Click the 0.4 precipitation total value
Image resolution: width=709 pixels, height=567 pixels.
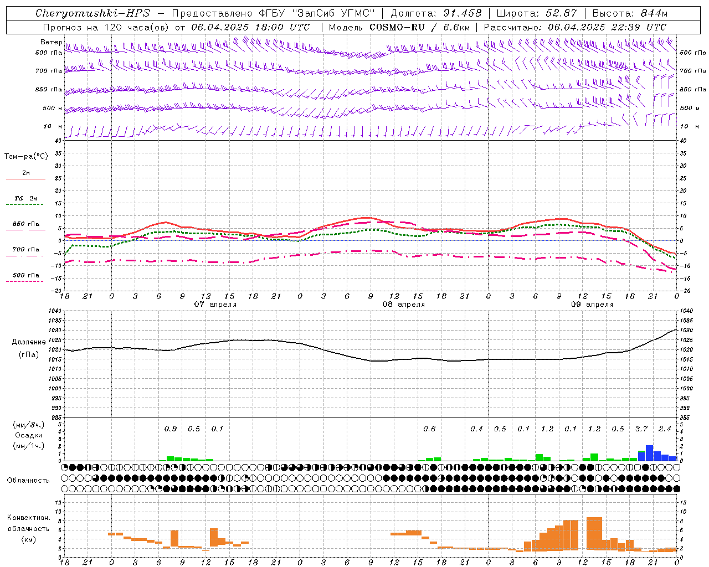[476, 429]
